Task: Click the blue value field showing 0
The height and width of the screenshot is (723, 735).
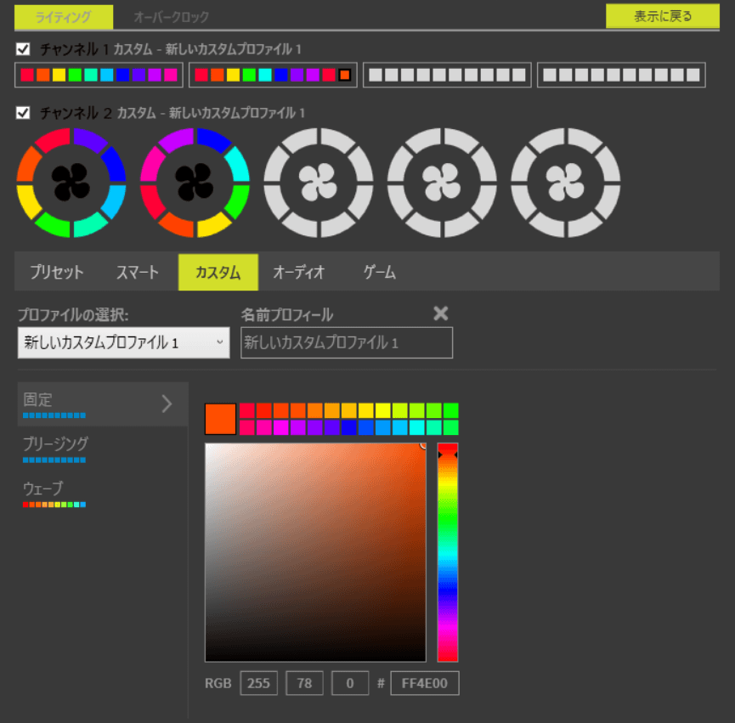Action: click(350, 683)
